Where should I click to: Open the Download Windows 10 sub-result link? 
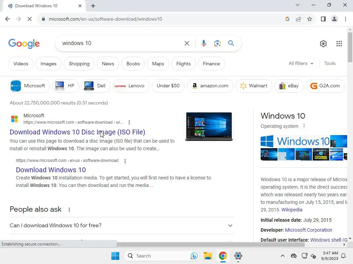click(51, 170)
